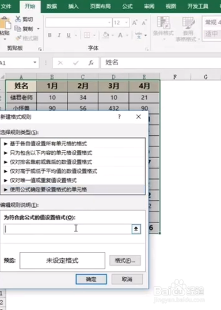
Task: Click the 格式(F)... button
Action: [x=125, y=261]
